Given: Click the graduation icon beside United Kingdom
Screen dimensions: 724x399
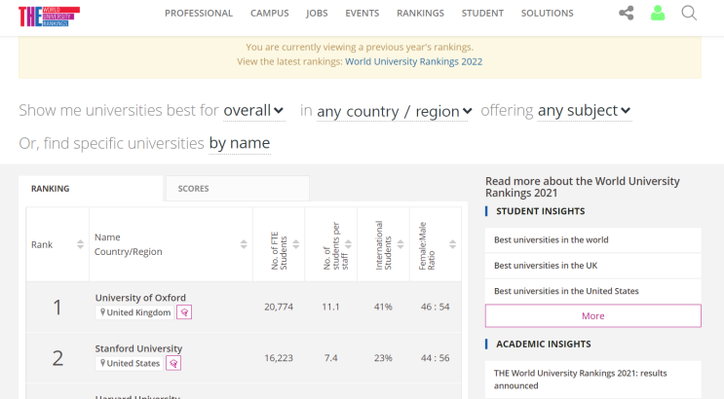Looking at the screenshot, I should pos(184,312).
